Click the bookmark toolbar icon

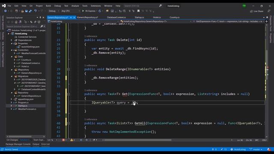(138, 11)
